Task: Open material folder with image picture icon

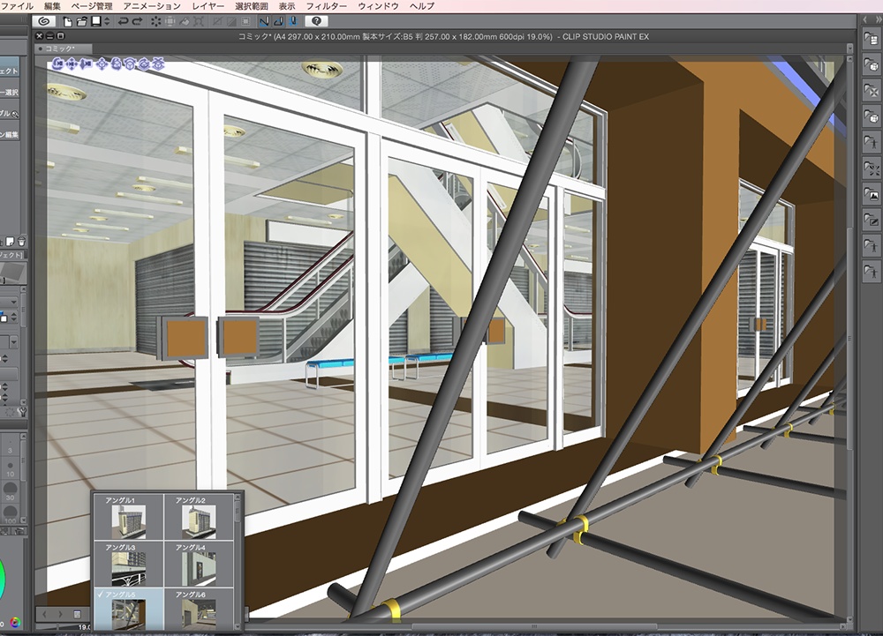Action: [872, 195]
